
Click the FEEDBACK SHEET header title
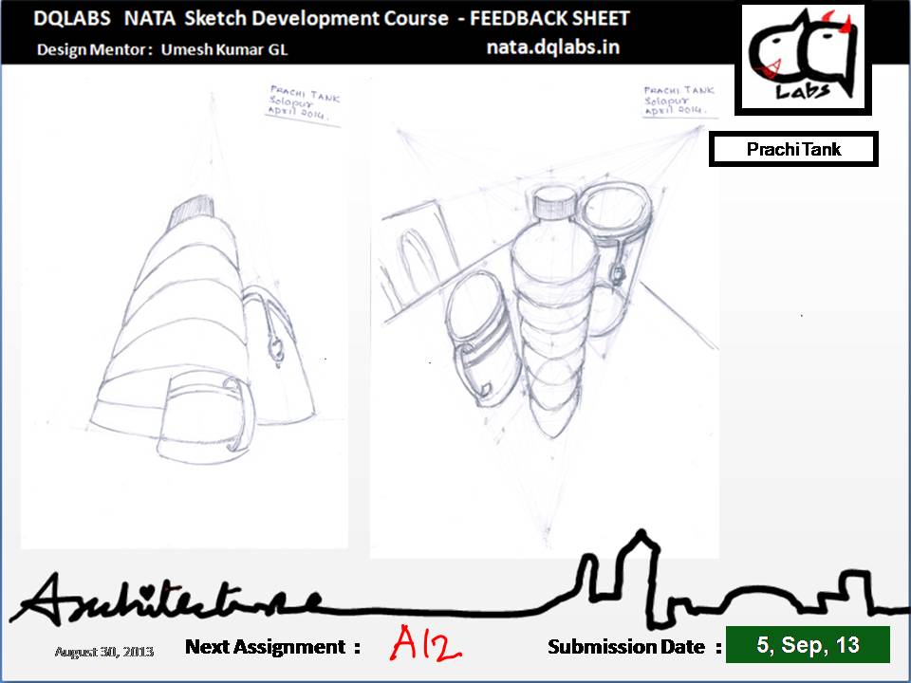[331, 19]
